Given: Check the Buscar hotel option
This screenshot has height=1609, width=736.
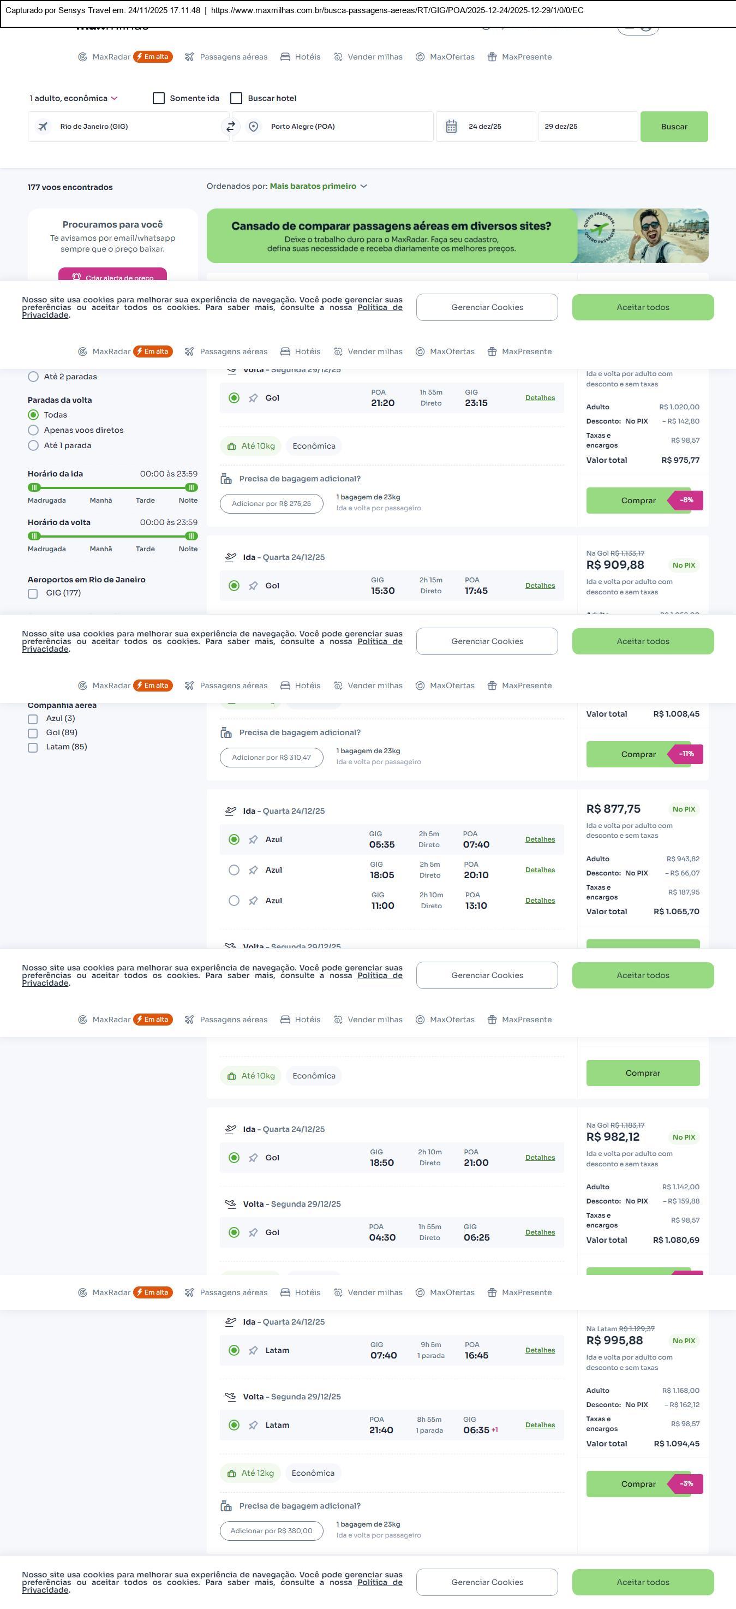Looking at the screenshot, I should tap(236, 98).
